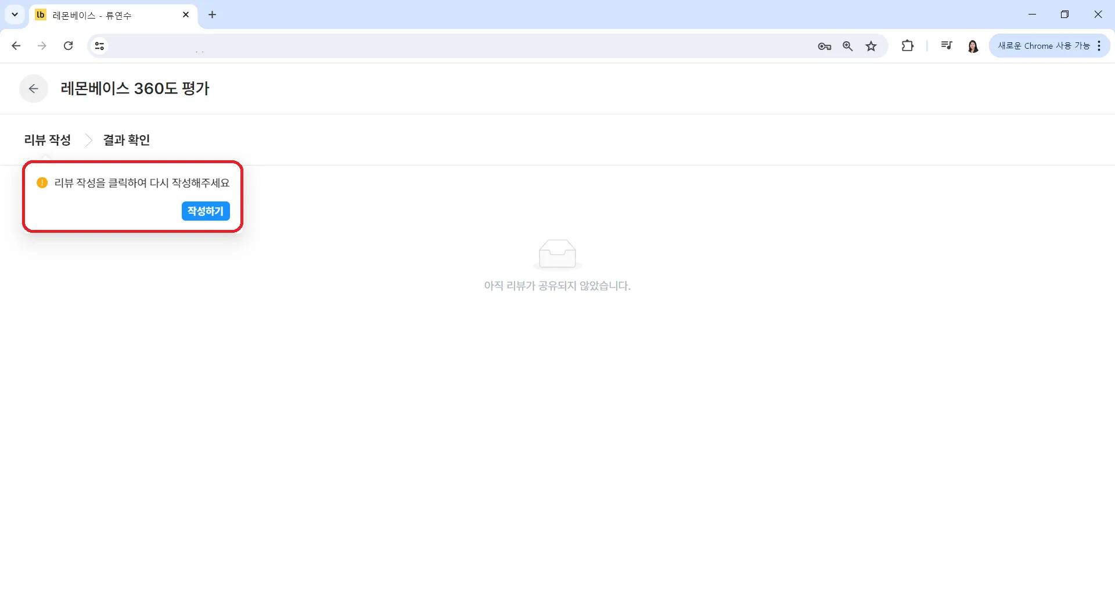Click the browser back arrow
1115x598 pixels.
[x=16, y=46]
